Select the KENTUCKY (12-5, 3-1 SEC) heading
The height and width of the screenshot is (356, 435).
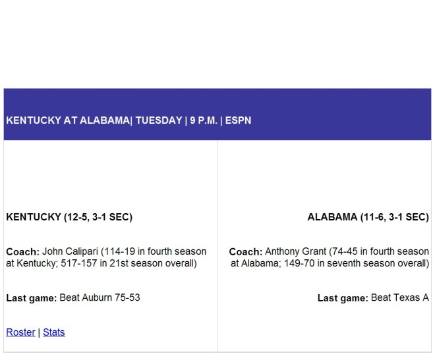[x=69, y=217]
